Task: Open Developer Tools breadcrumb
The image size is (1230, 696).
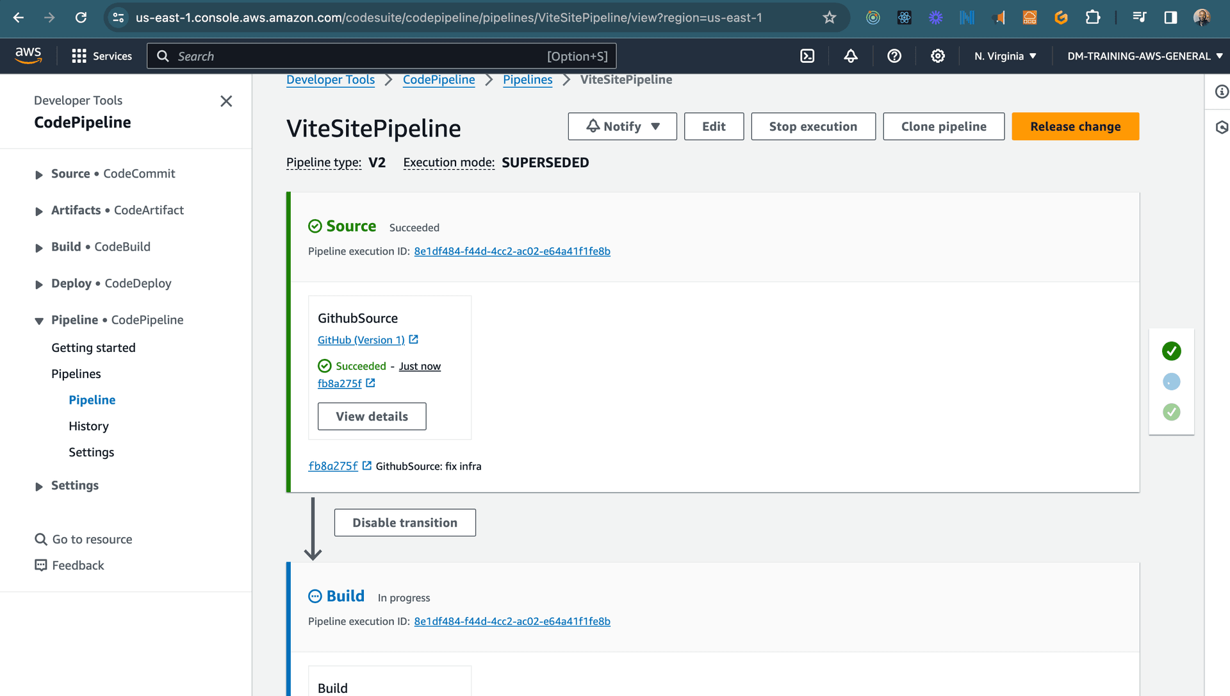Action: pos(331,79)
